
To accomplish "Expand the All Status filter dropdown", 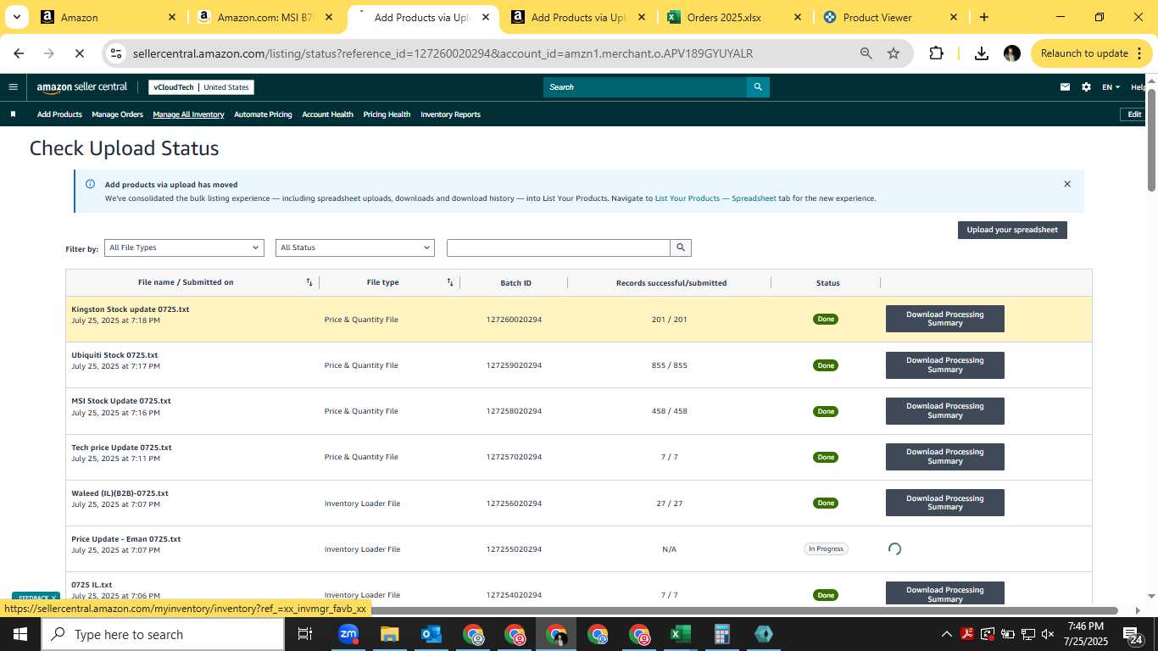I will pos(355,248).
